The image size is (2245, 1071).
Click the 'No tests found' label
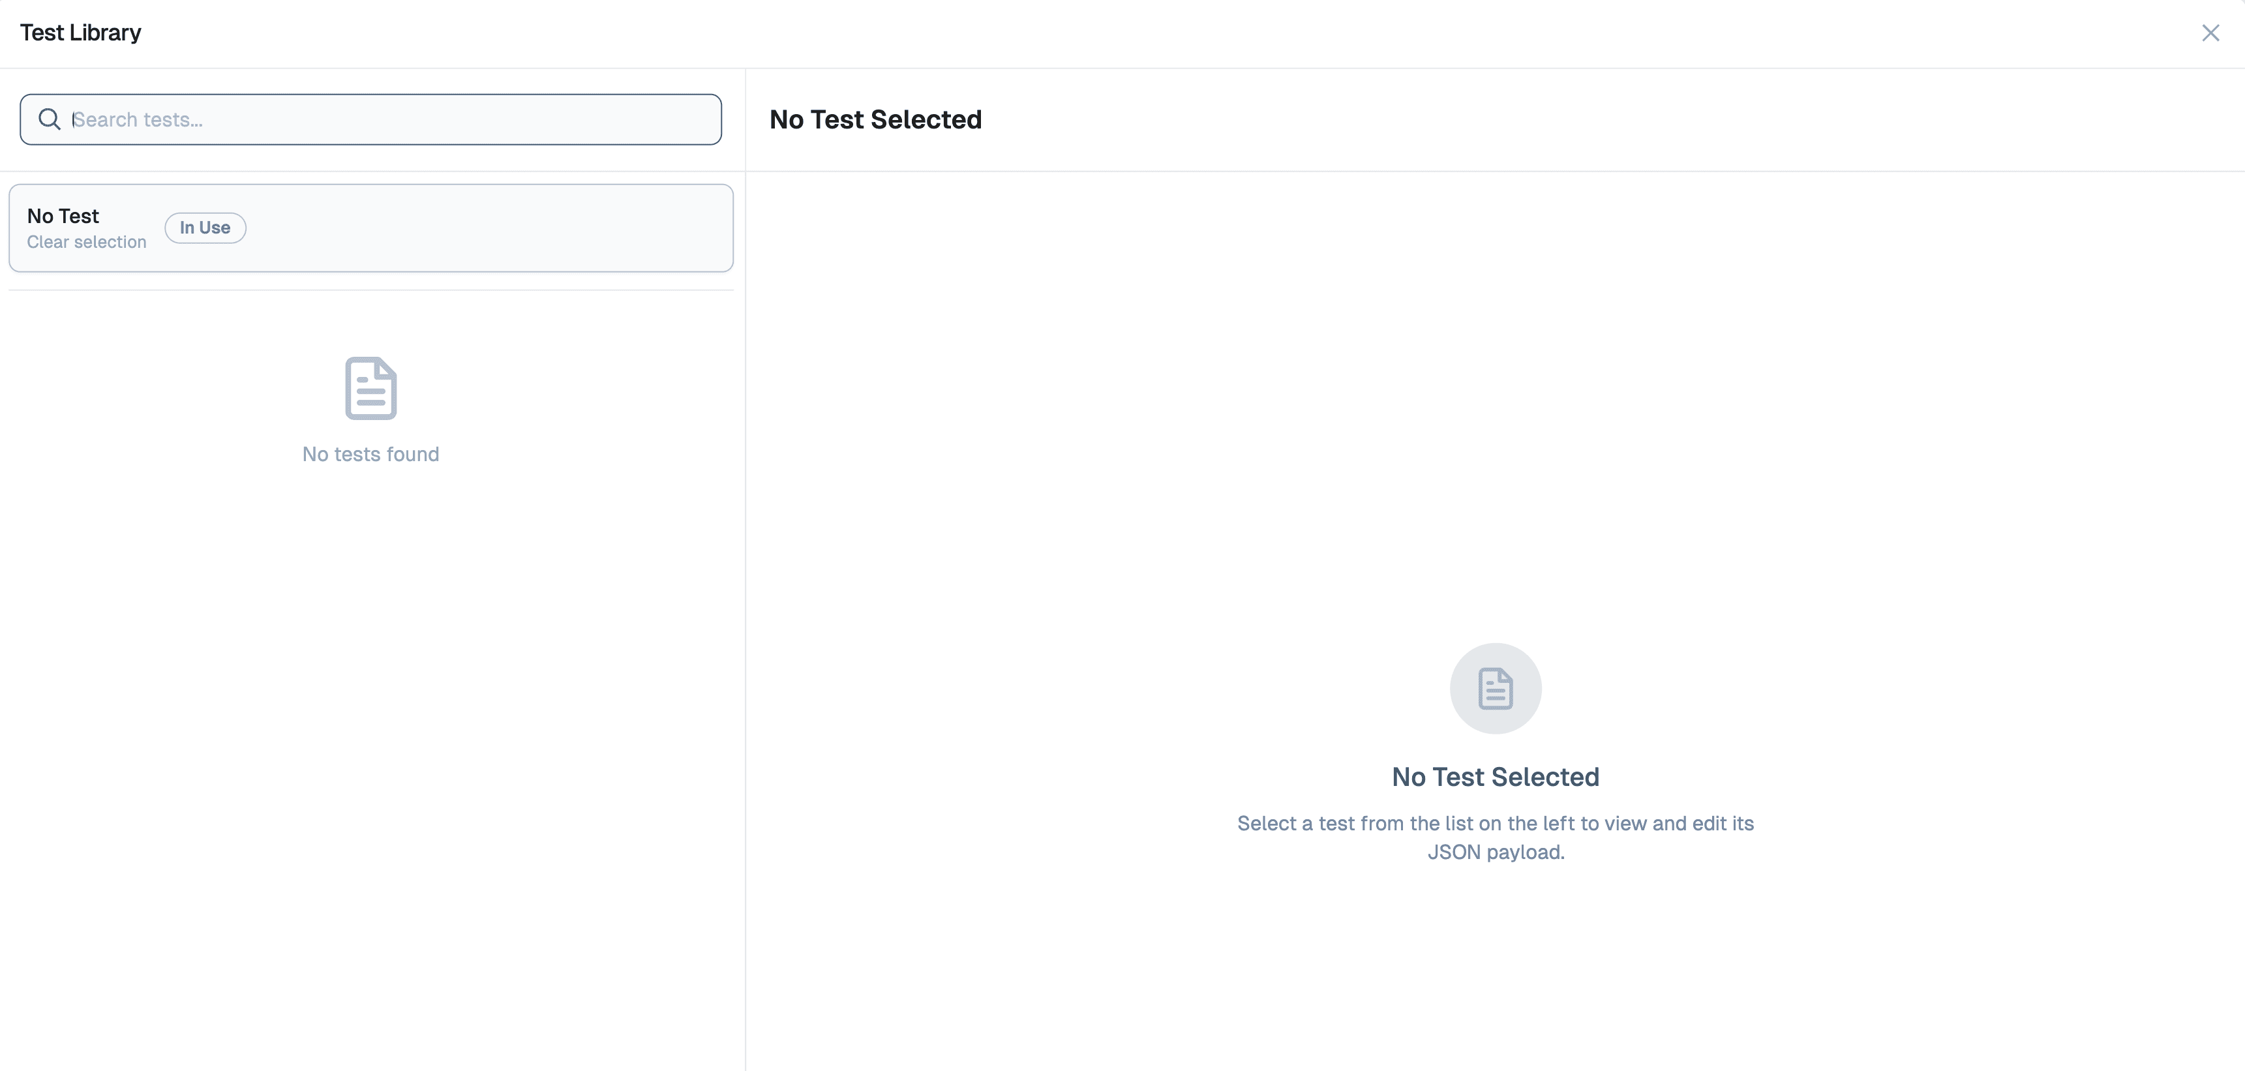coord(370,454)
